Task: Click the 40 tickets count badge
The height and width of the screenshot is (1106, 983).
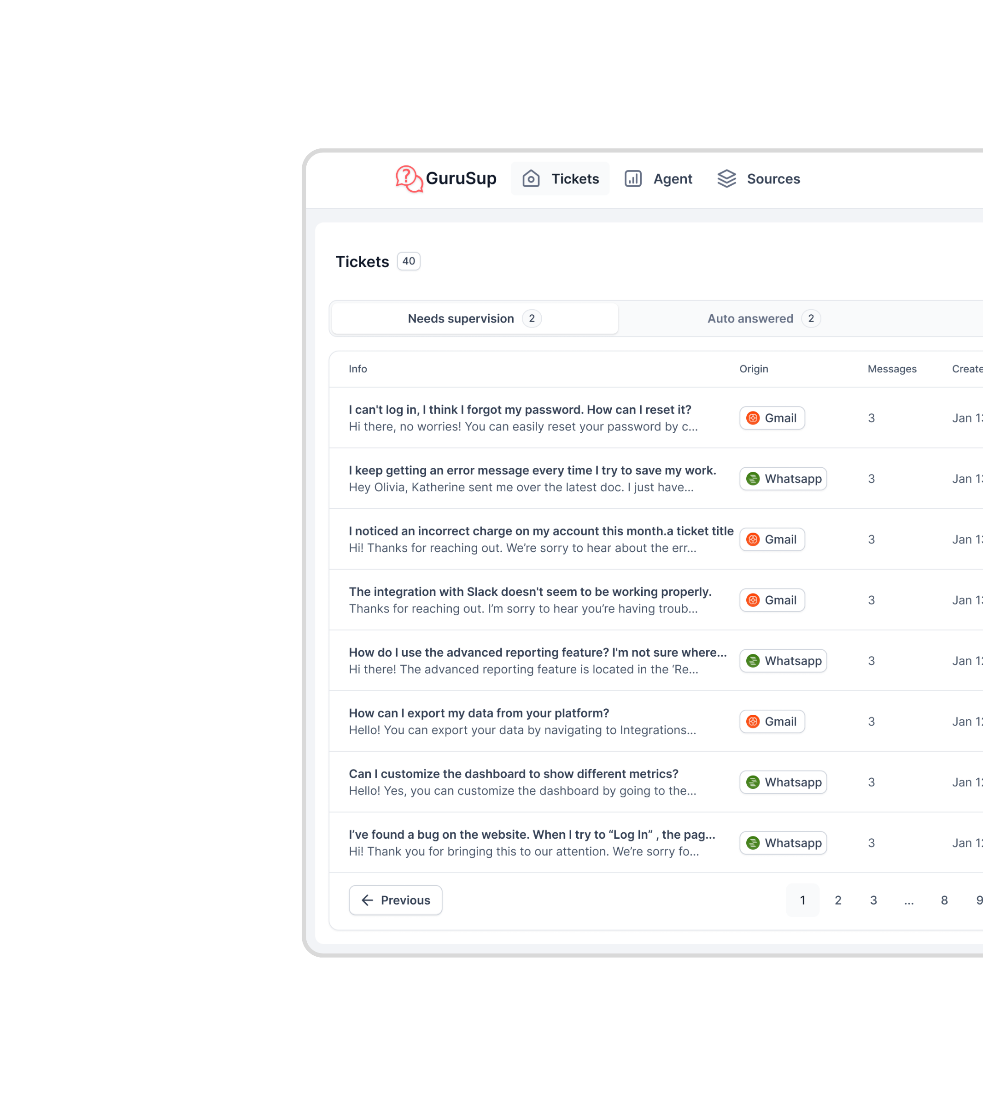Action: point(409,261)
